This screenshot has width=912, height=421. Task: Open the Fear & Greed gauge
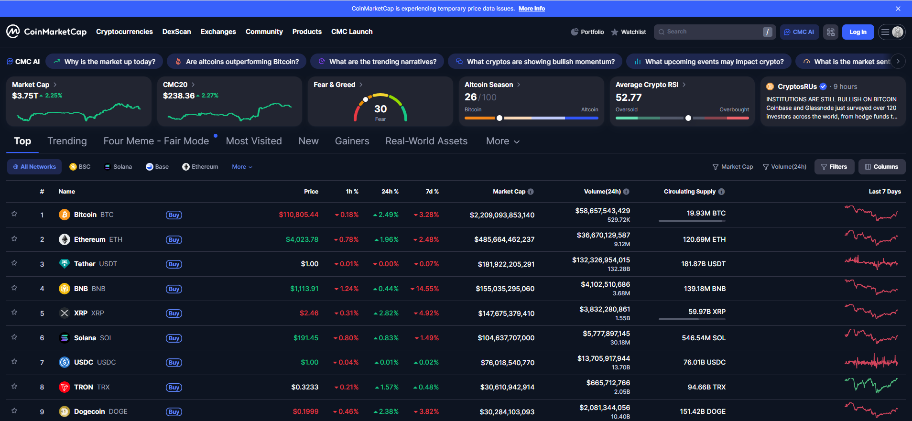pos(380,108)
